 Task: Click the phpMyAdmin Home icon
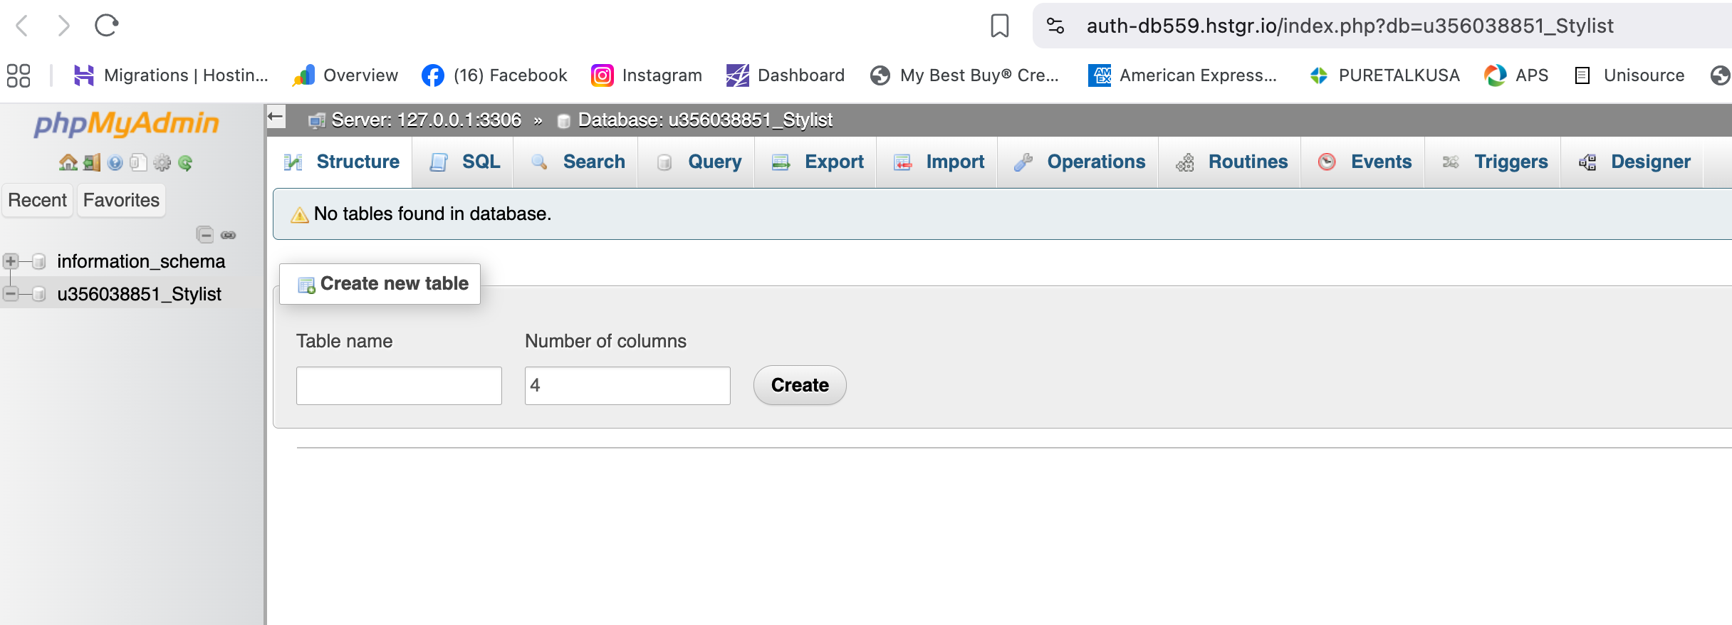point(68,163)
